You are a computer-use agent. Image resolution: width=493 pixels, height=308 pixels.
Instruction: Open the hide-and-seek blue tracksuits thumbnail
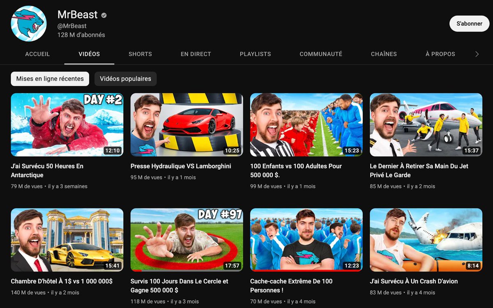coord(306,240)
